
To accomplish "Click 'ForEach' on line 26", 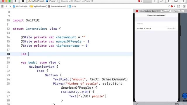I will point(67,92).
